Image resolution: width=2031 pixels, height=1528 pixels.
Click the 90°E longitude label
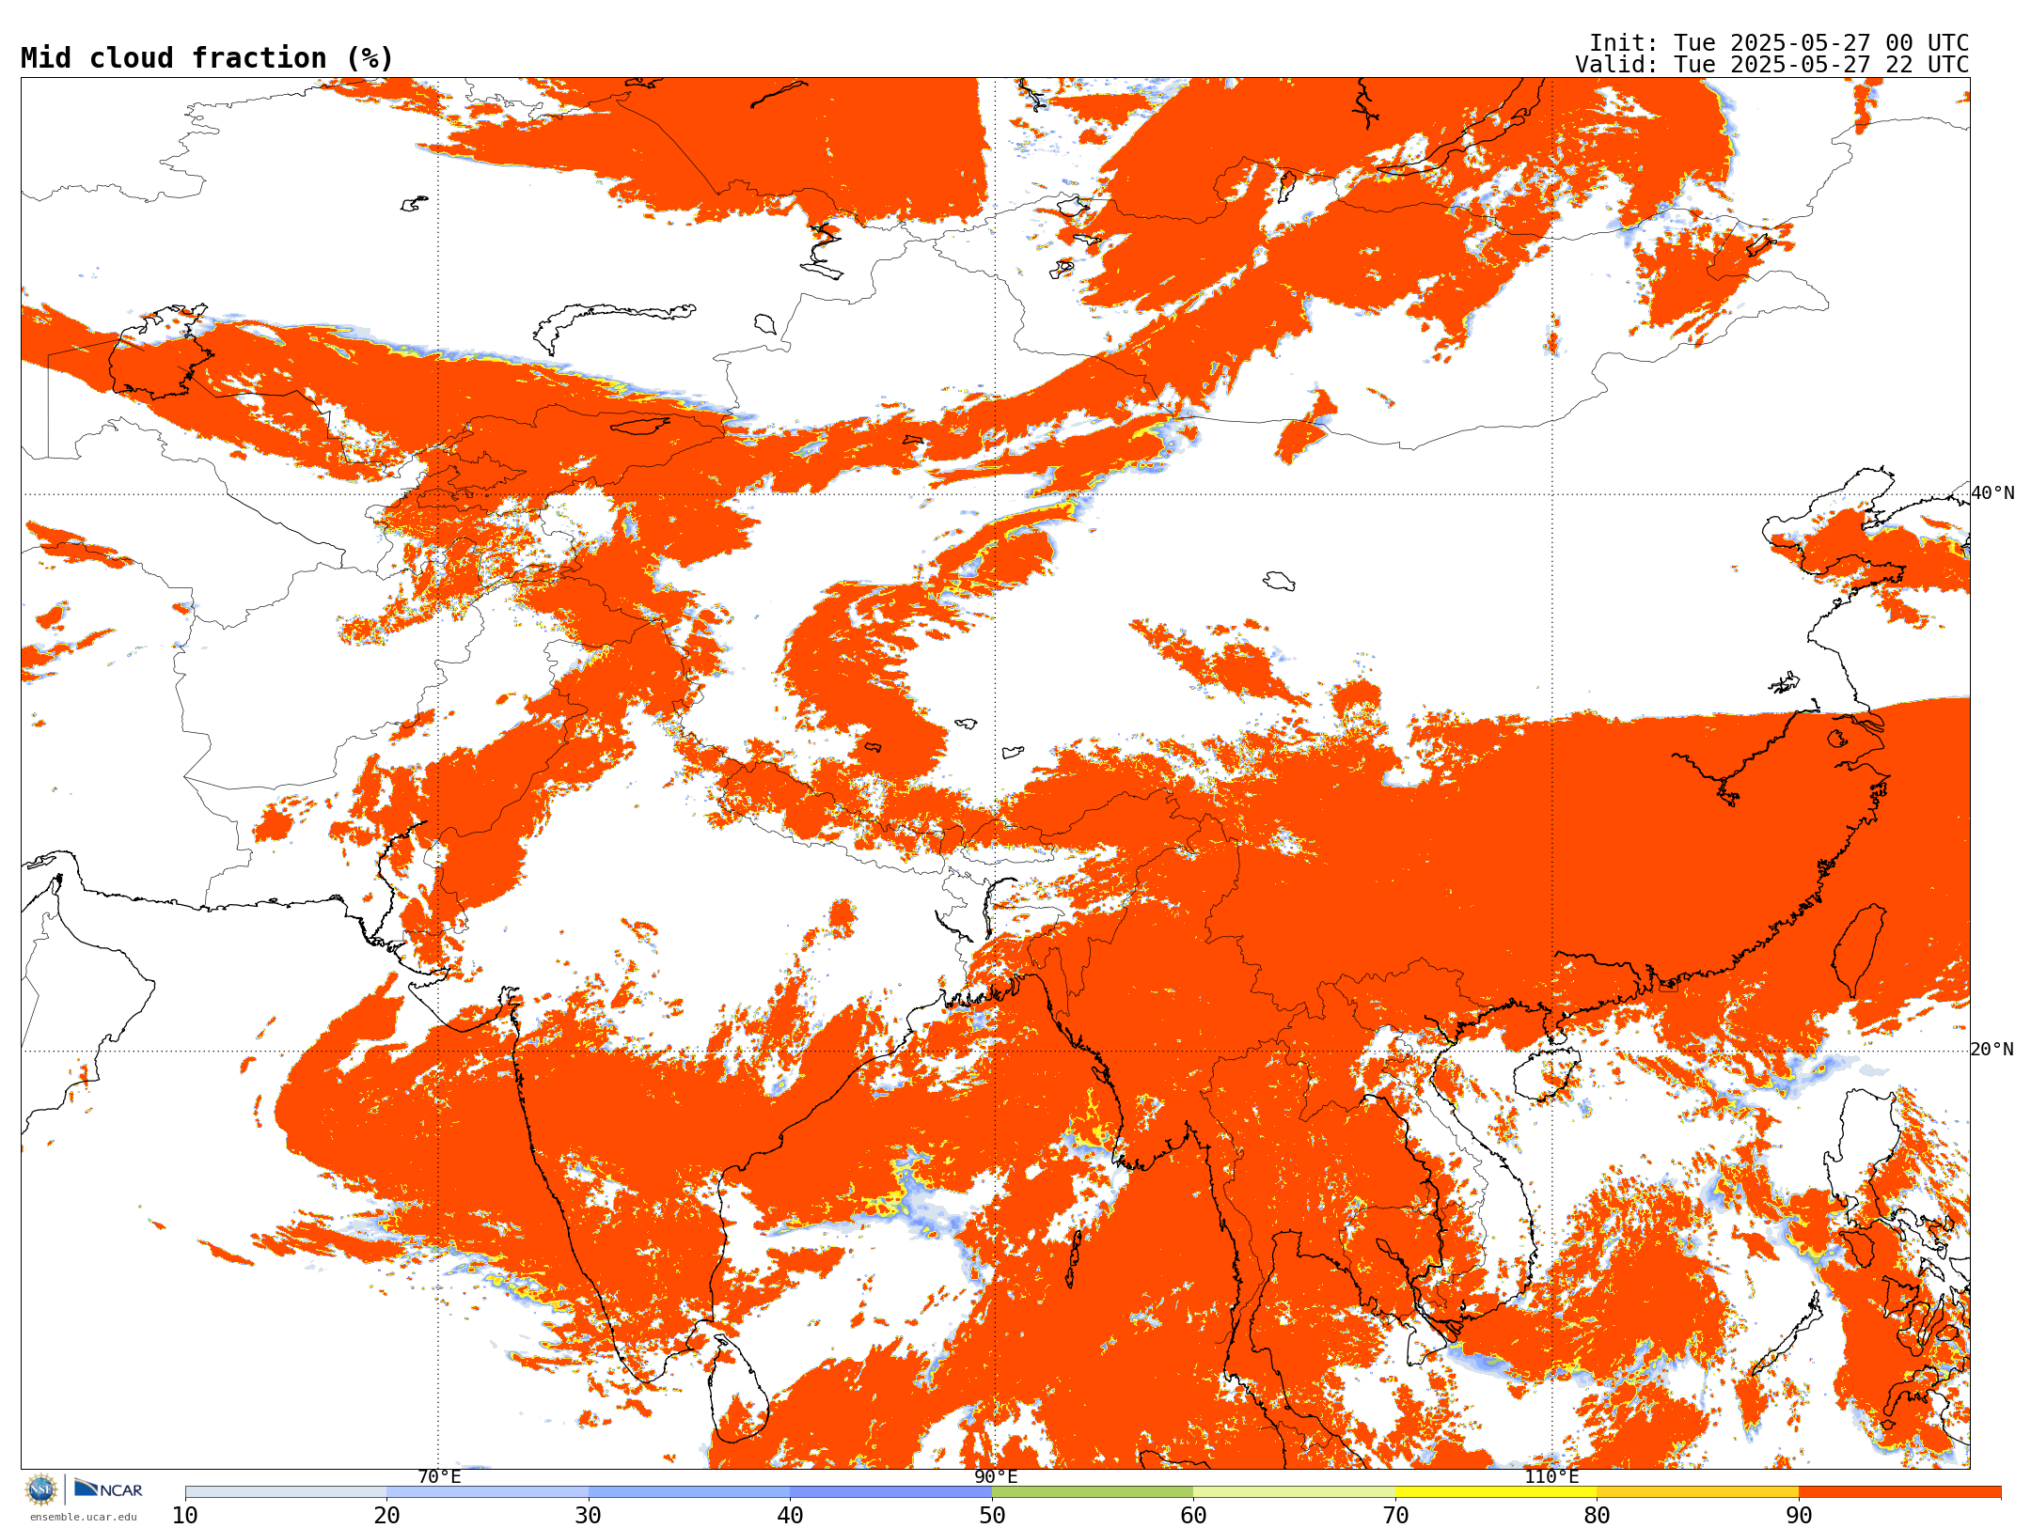click(996, 1476)
